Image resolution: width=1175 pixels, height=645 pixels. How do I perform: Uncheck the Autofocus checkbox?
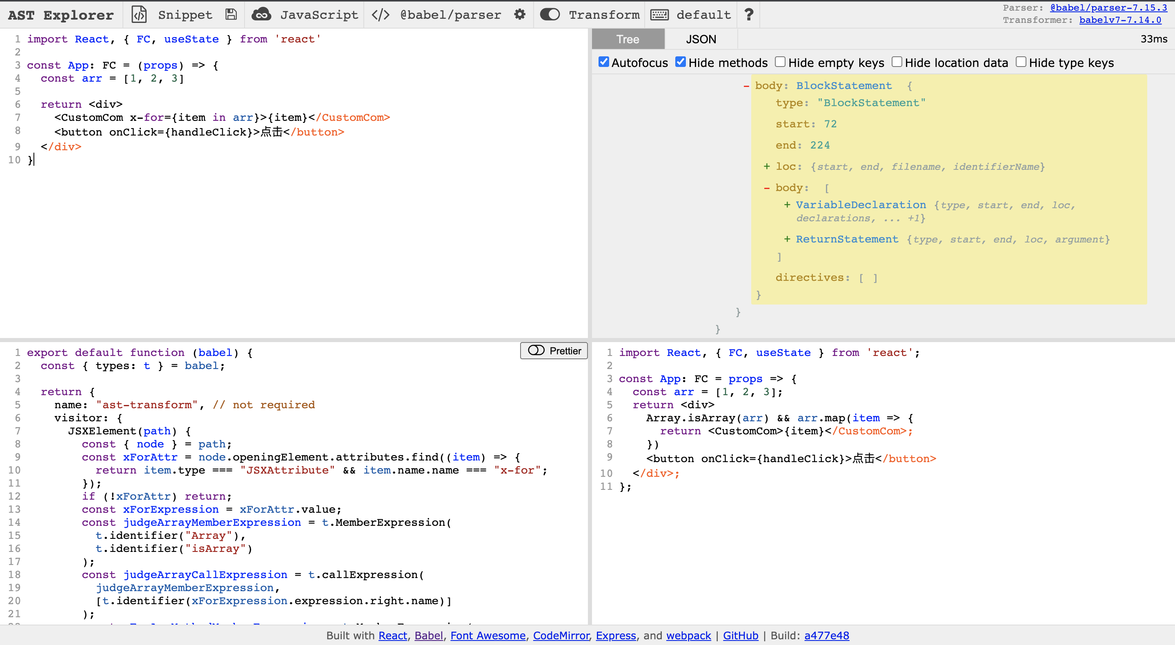click(603, 62)
